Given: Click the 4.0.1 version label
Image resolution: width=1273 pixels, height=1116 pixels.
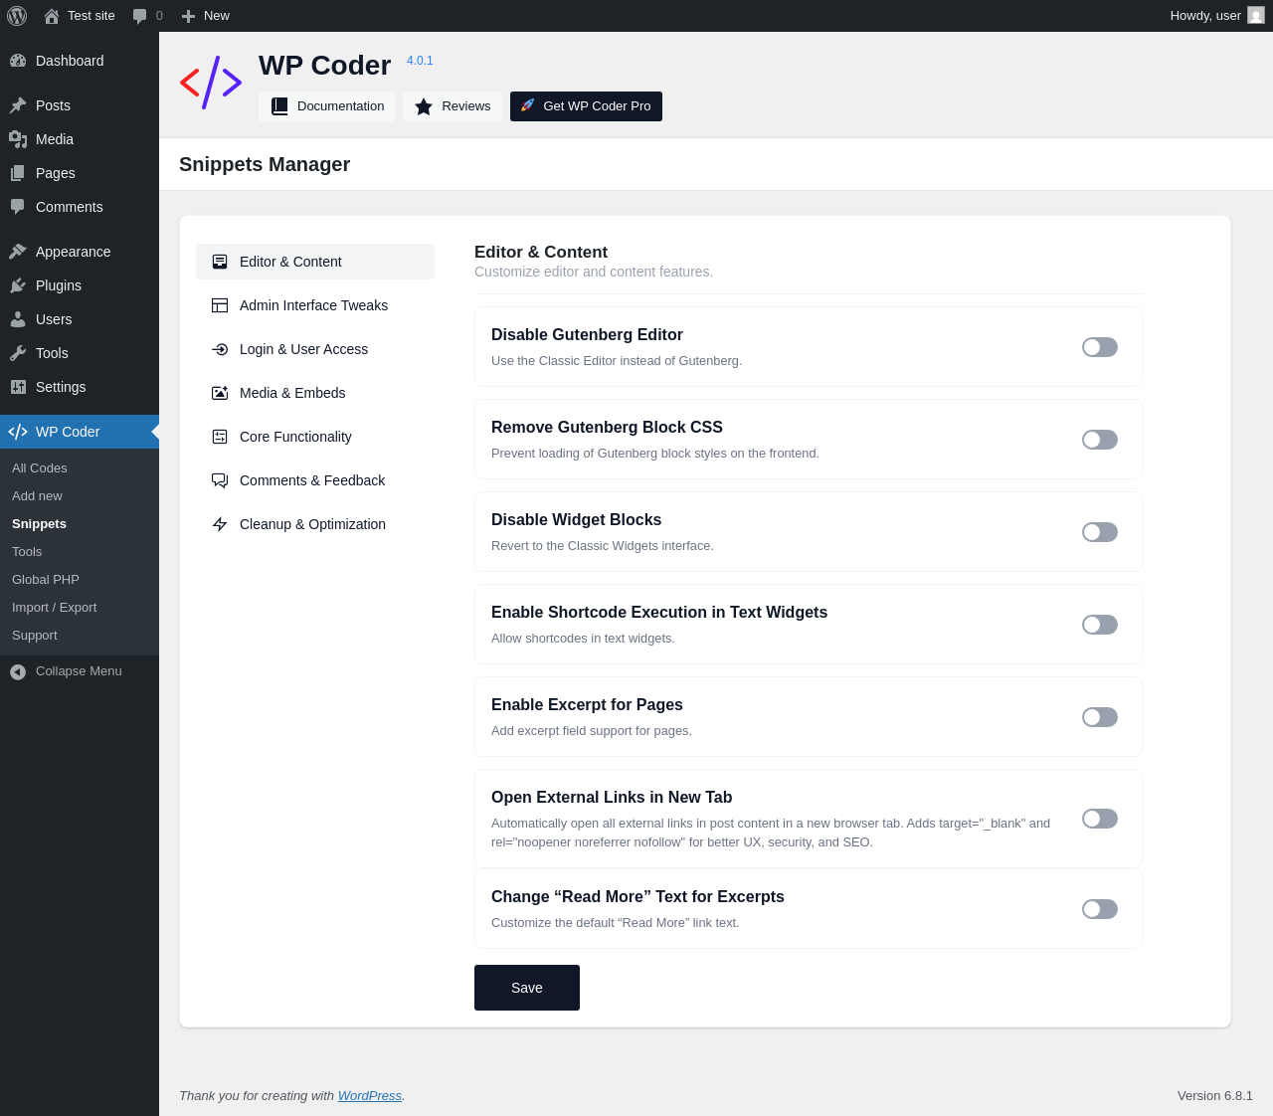Looking at the screenshot, I should point(420,61).
